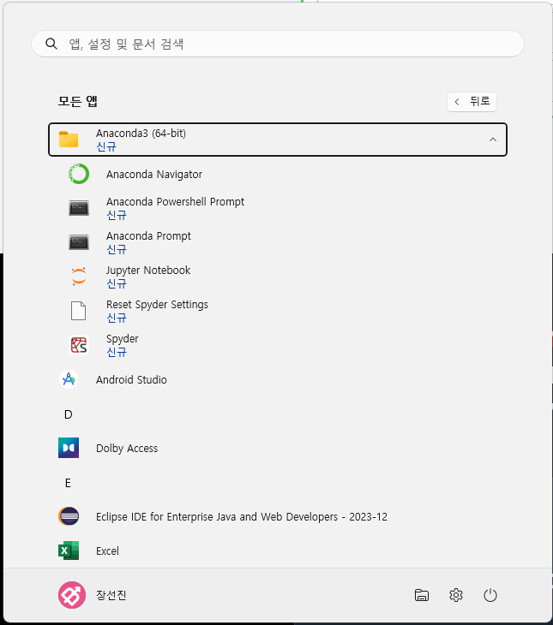The width and height of the screenshot is (553, 625).
Task: Click Eclipse IDE for Enterprise Java label
Action: click(242, 516)
